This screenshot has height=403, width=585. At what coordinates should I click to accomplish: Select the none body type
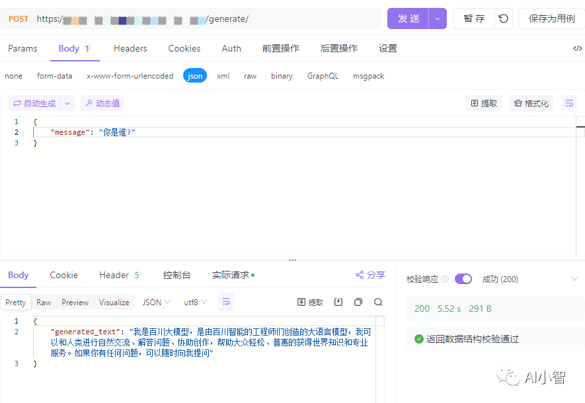(x=13, y=76)
